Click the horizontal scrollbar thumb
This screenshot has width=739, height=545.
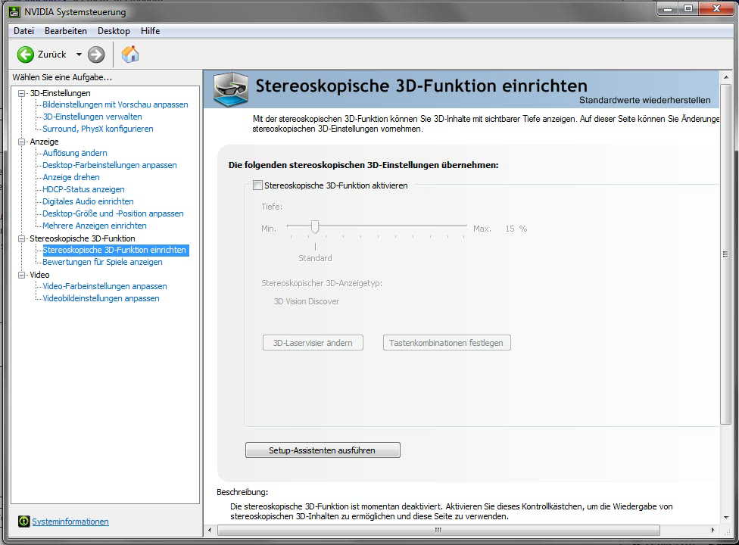tap(438, 530)
